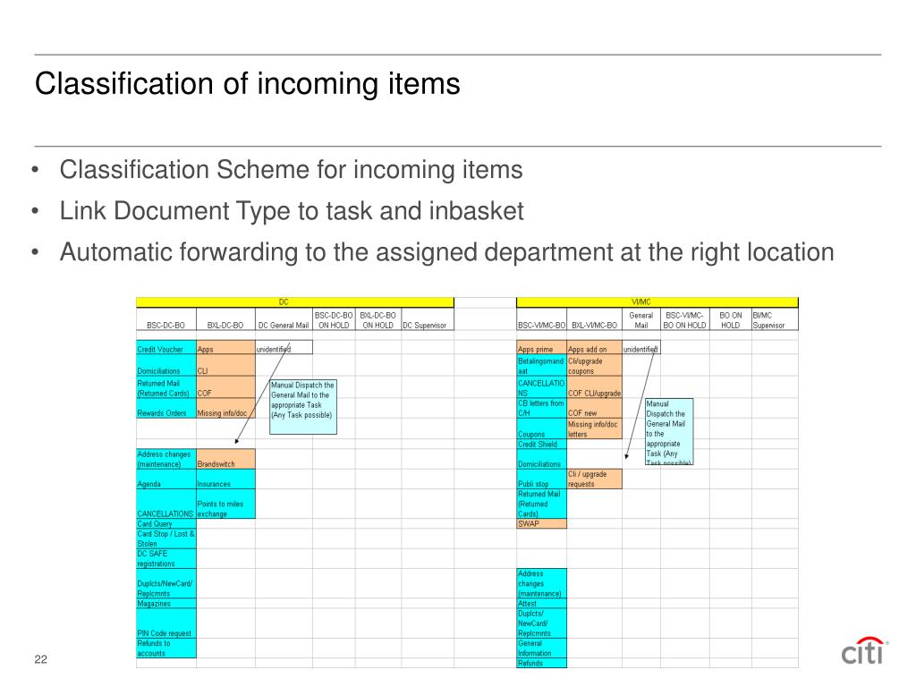The width and height of the screenshot is (916, 687).
Task: Click the slide title 'Classification of incoming items'
Action: pyautogui.click(x=247, y=83)
